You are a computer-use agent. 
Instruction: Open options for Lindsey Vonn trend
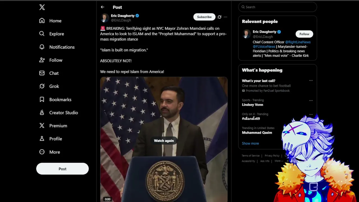(311, 100)
